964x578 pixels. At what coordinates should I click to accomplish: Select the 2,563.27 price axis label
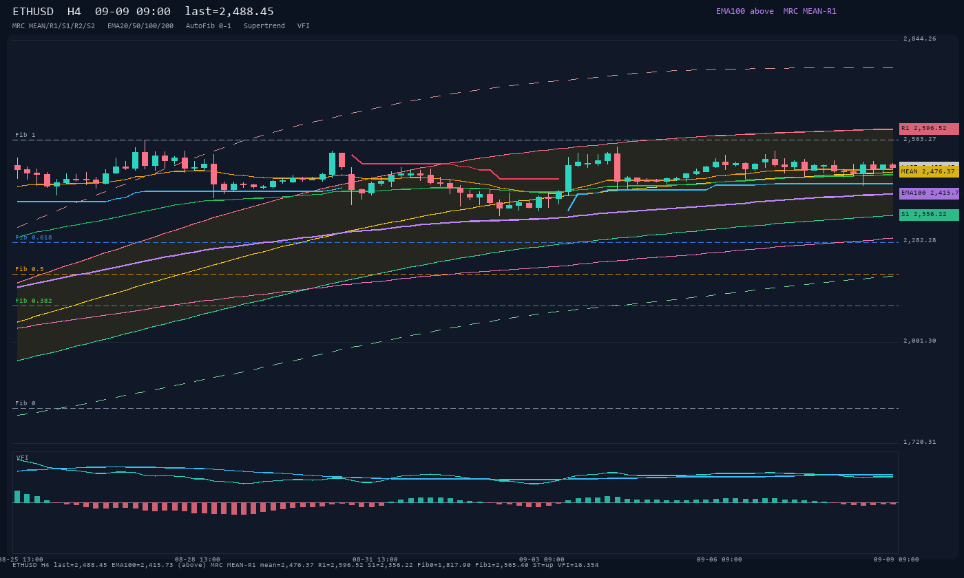(x=920, y=139)
